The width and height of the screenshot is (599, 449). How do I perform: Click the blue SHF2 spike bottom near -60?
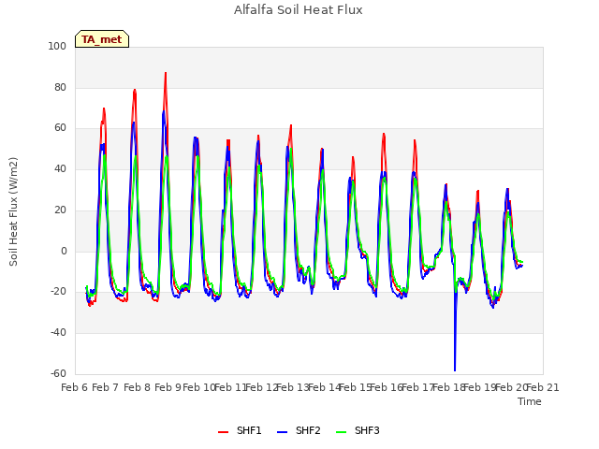pyautogui.click(x=455, y=369)
